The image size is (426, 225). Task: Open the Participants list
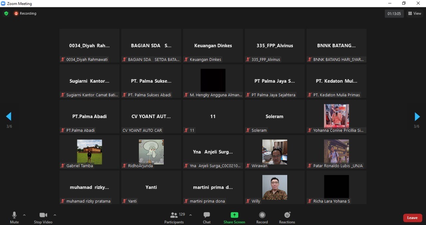tap(174, 217)
